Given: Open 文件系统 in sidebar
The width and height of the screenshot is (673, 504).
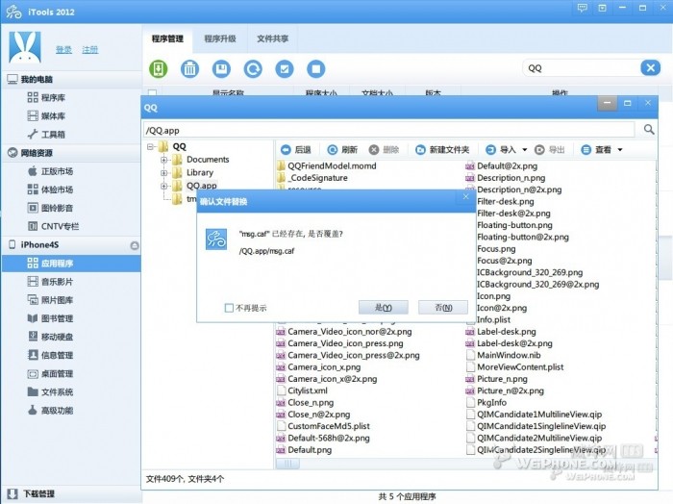Looking at the screenshot, I should point(50,392).
